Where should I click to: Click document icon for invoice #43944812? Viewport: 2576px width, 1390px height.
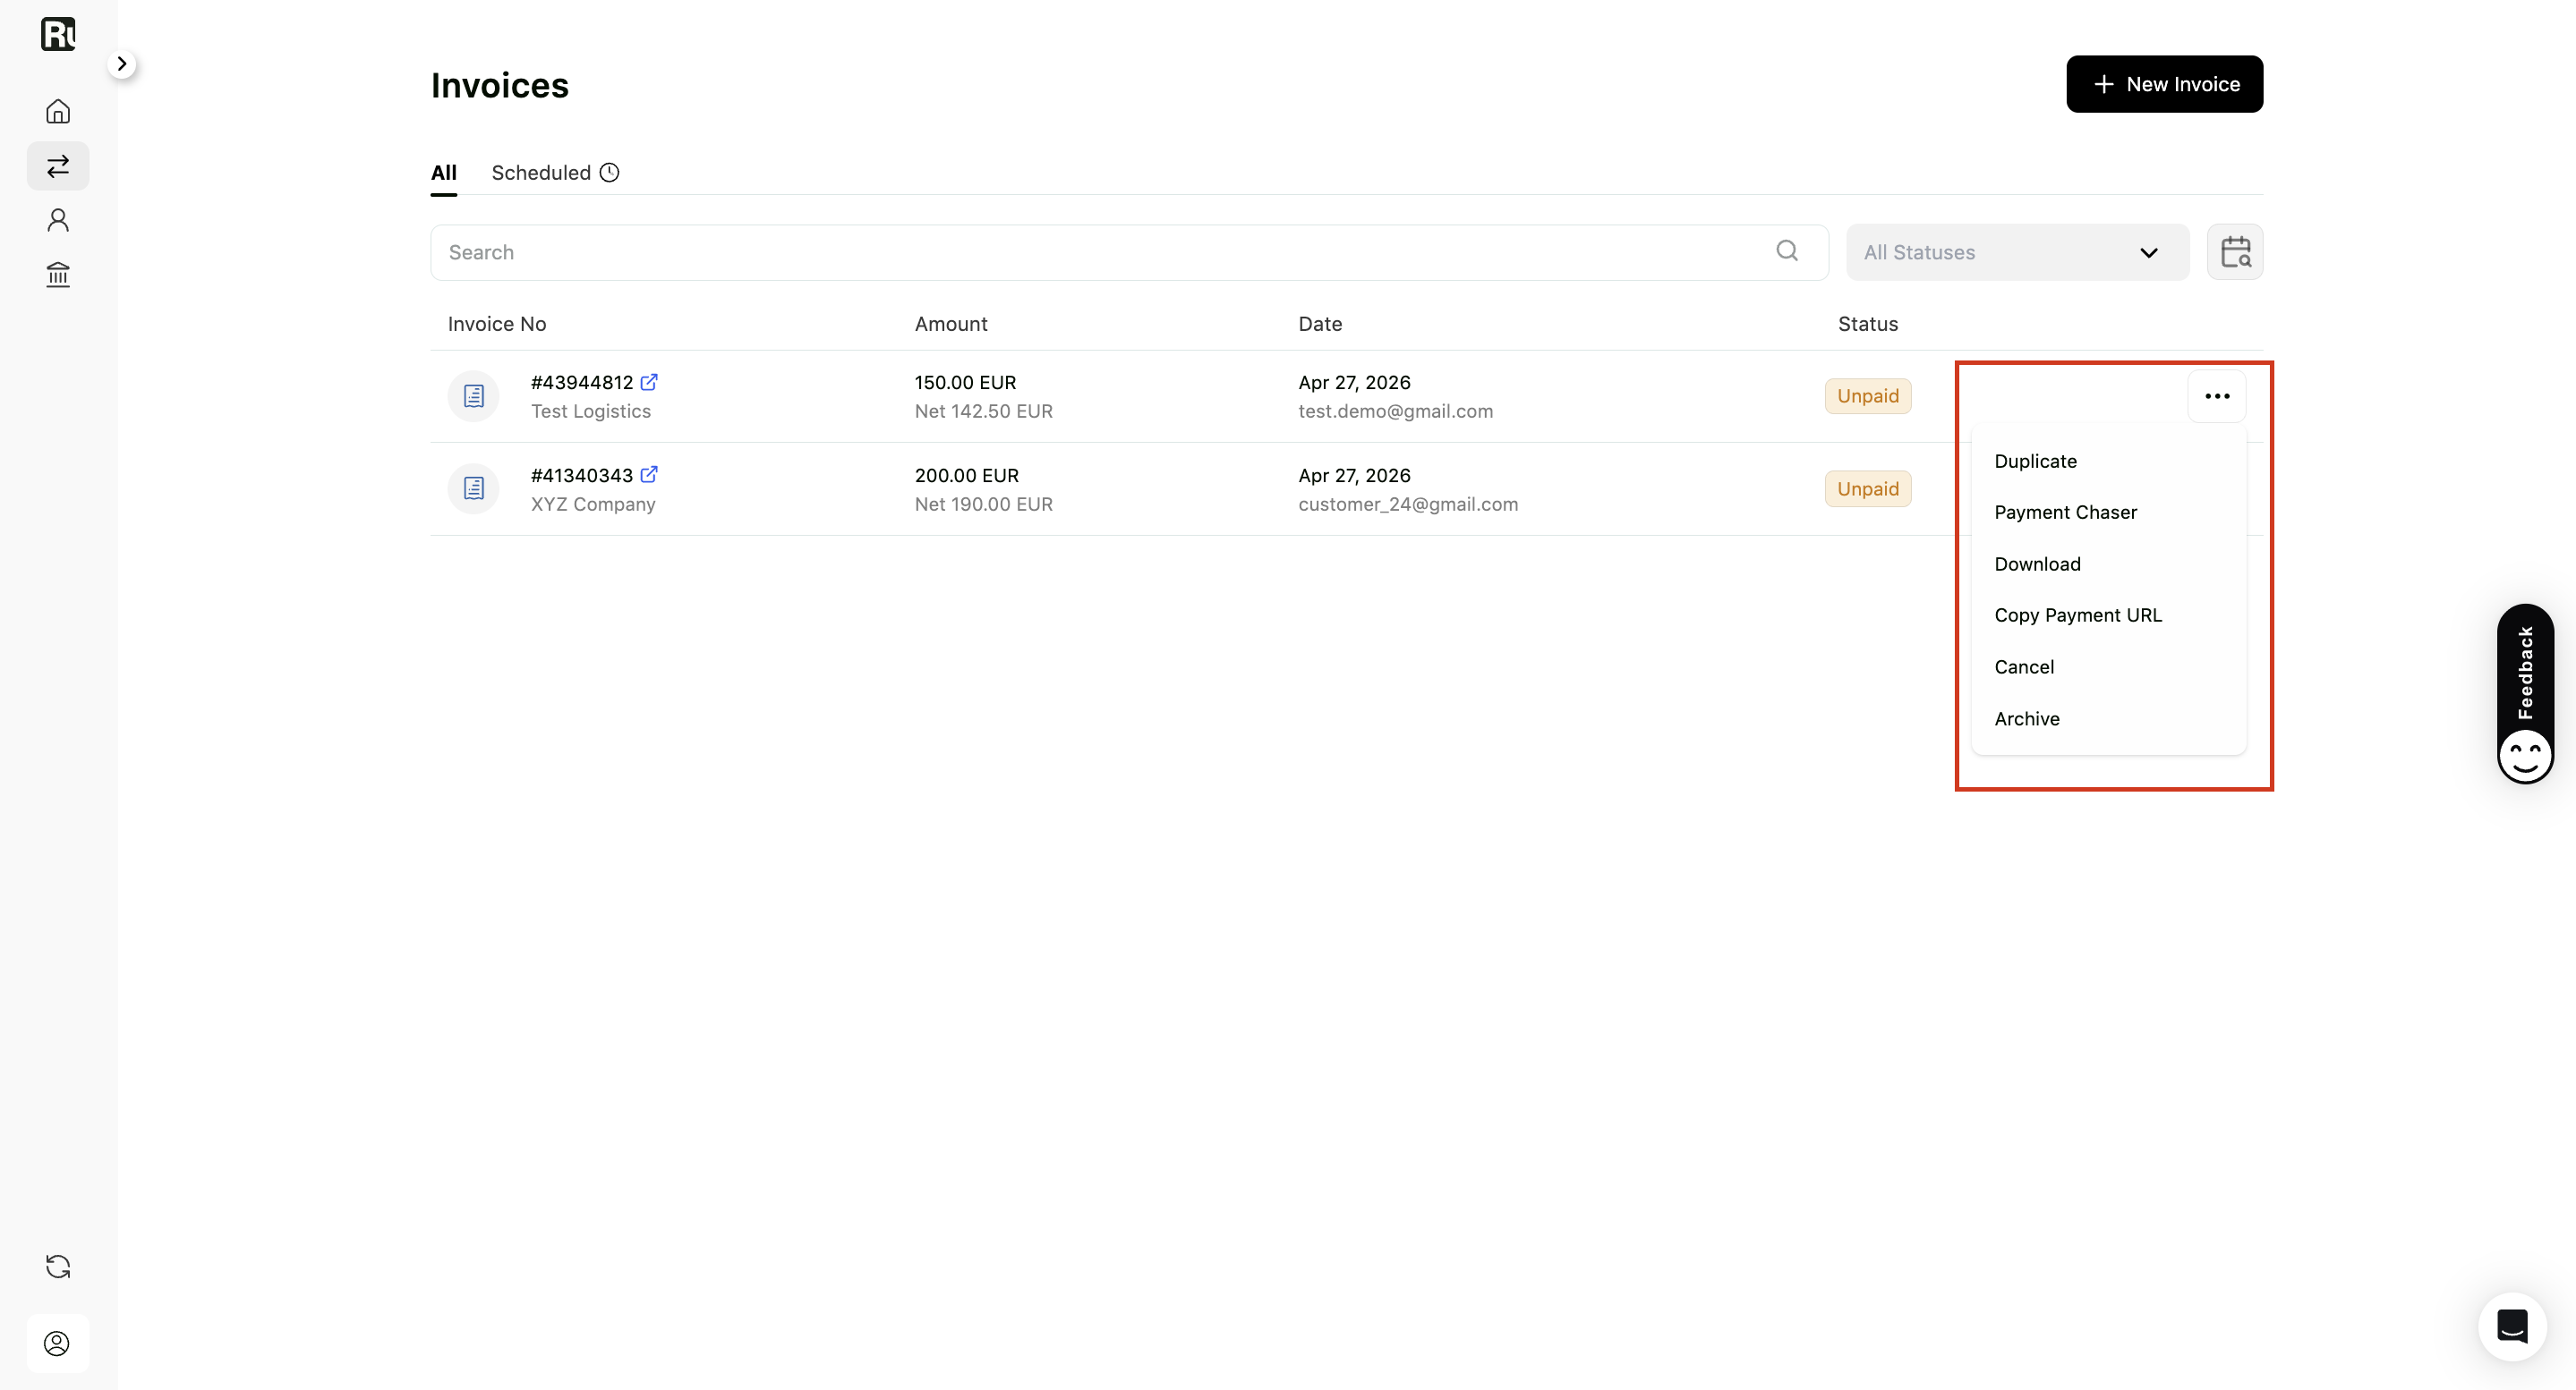pyautogui.click(x=474, y=395)
